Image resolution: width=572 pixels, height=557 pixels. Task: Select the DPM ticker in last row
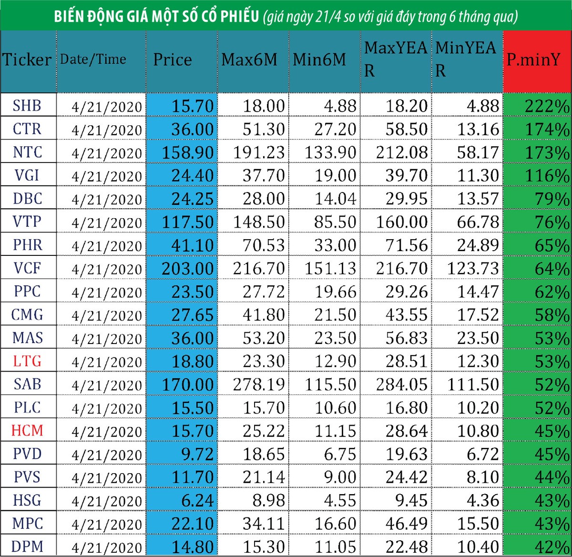point(27,547)
